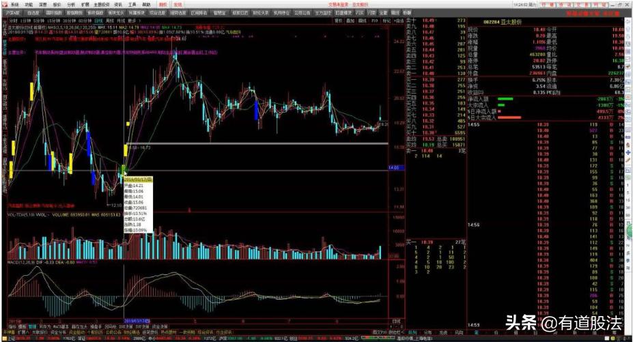
Task: Click the 复权 chart option
Action: coord(338,20)
